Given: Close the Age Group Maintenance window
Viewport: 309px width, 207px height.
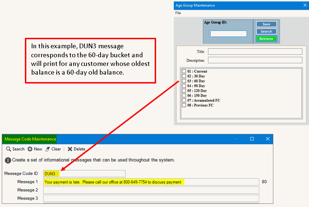Looking at the screenshot, I should [x=305, y=5].
